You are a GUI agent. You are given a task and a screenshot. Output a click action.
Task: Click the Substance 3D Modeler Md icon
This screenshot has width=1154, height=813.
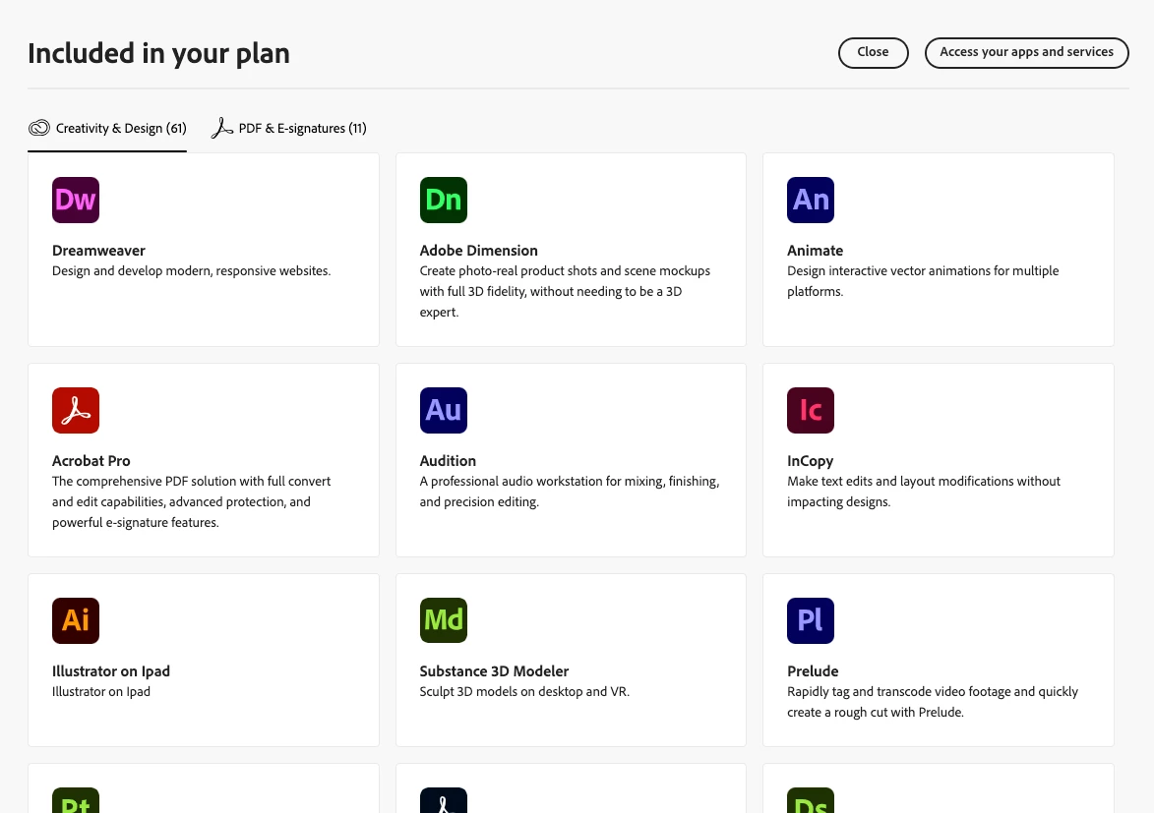coord(443,620)
